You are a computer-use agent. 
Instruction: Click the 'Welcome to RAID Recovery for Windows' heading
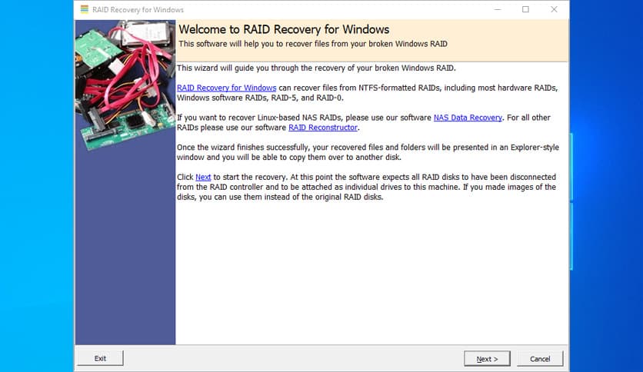[284, 29]
